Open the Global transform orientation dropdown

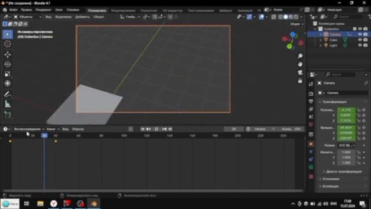click(x=130, y=17)
